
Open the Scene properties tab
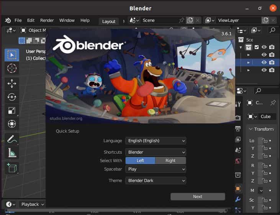tap(238, 150)
